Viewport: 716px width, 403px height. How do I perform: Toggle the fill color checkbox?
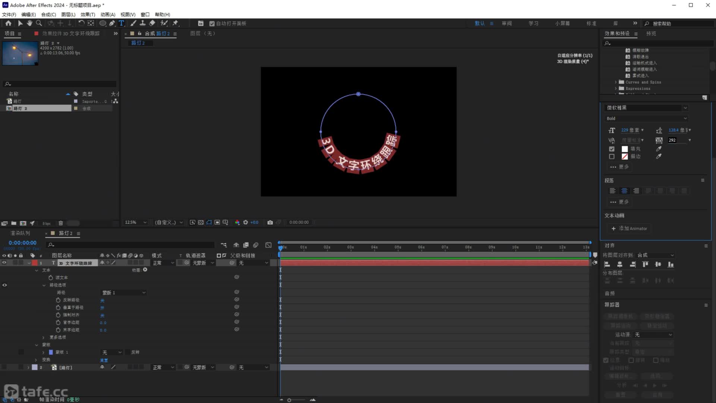(x=612, y=149)
